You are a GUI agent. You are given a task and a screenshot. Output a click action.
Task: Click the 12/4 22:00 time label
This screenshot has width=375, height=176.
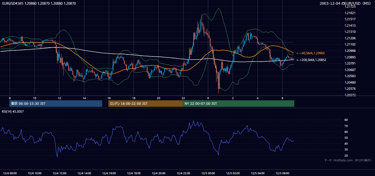(x=183, y=173)
